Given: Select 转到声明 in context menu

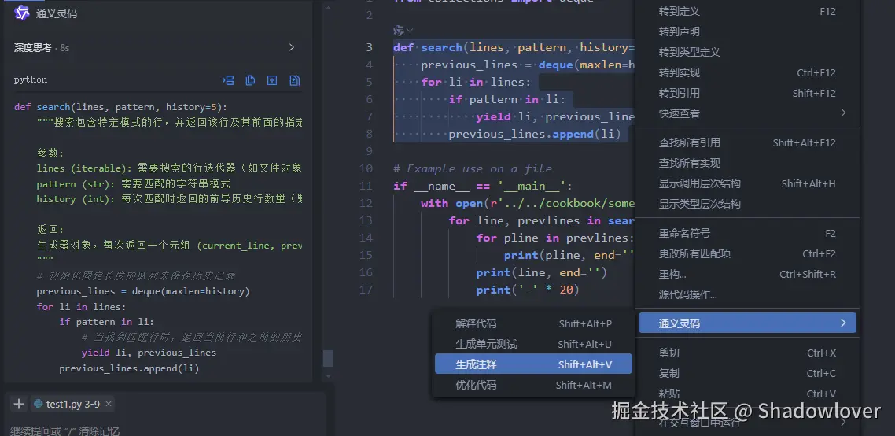Looking at the screenshot, I should (x=746, y=31).
